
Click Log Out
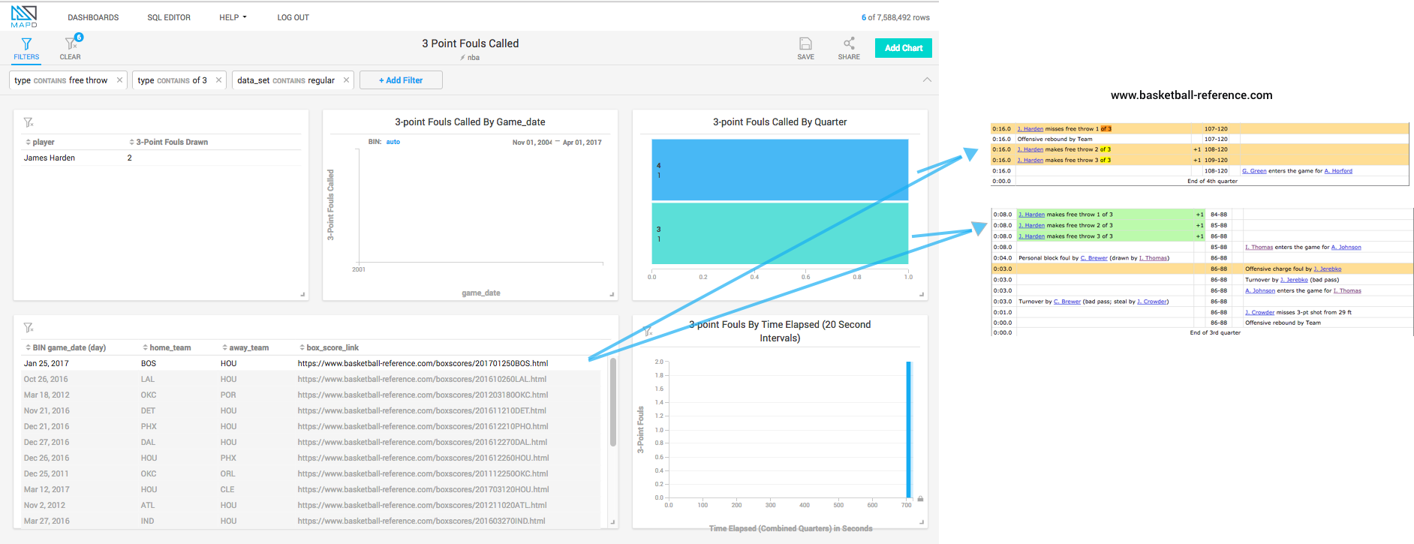(293, 17)
